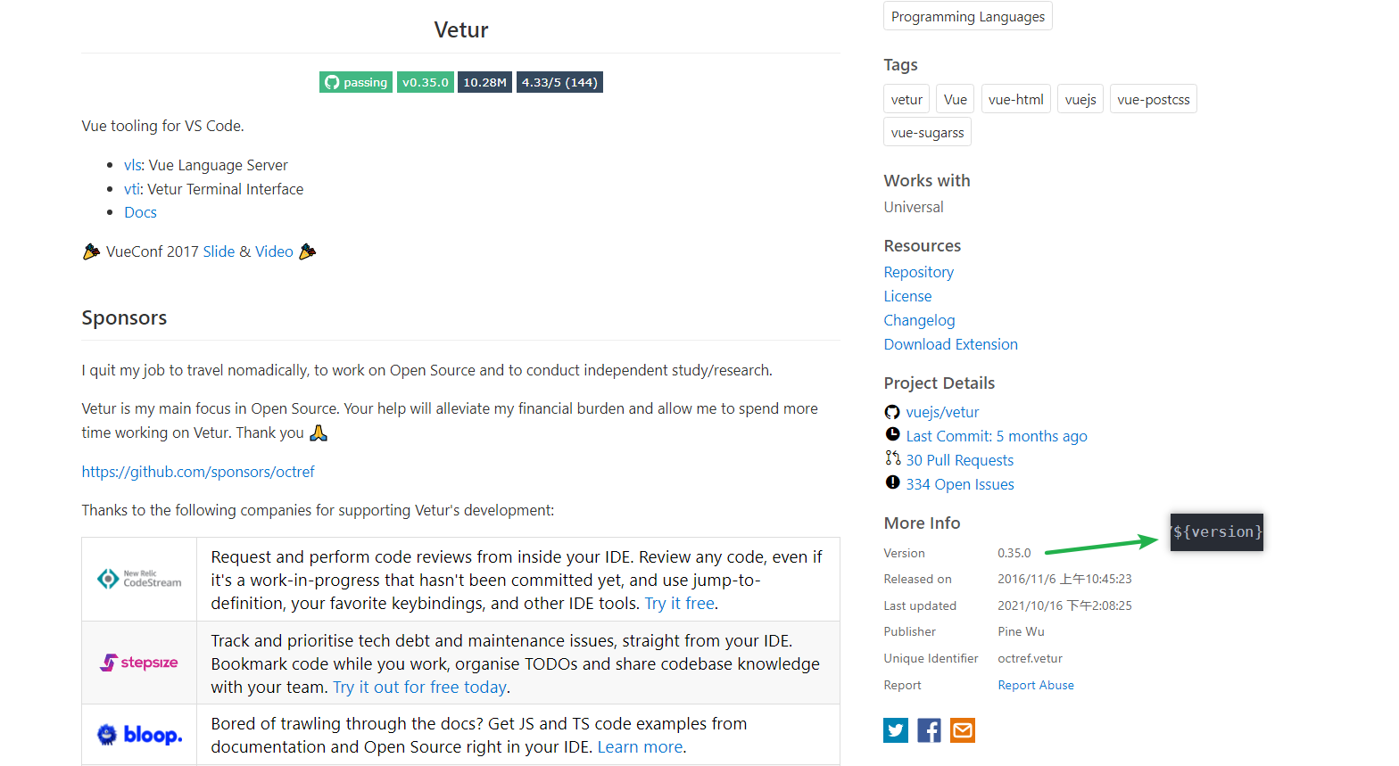Open the vls link
This screenshot has height=766, width=1399.
[x=132, y=165]
